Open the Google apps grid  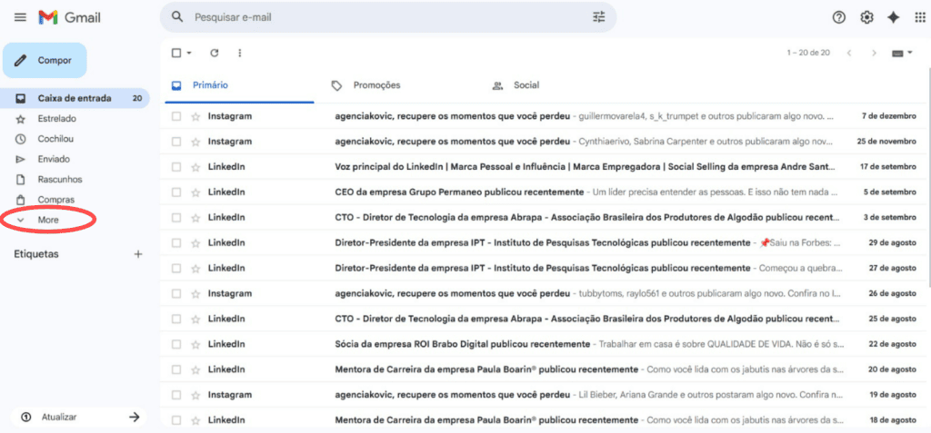pos(920,18)
